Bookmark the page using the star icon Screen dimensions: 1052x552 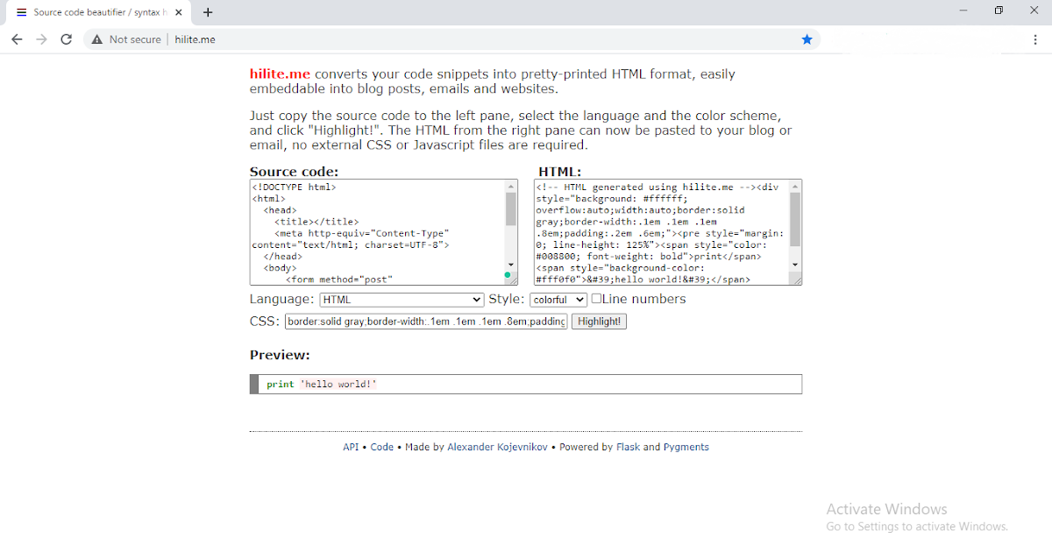tap(807, 39)
